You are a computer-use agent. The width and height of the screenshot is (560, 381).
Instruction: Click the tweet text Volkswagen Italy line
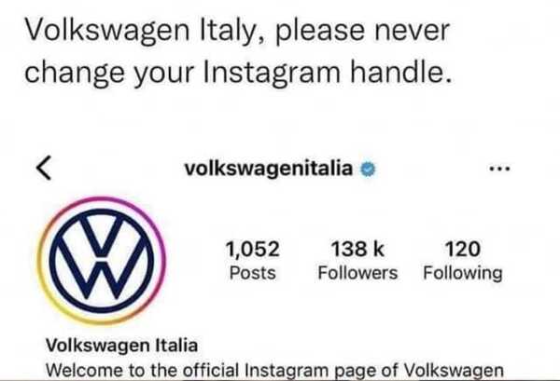[x=237, y=31]
